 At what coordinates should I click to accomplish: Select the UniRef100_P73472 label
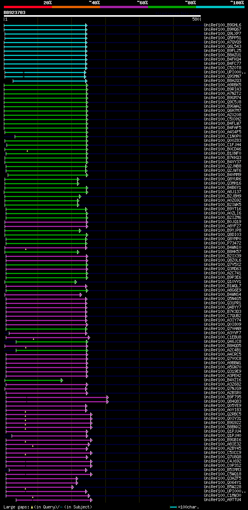pyautogui.click(x=222, y=243)
